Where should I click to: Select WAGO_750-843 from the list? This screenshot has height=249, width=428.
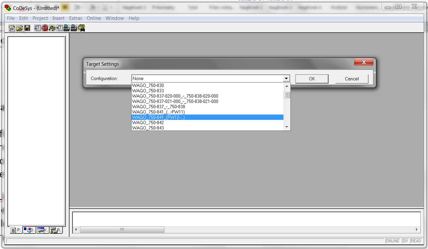207,128
